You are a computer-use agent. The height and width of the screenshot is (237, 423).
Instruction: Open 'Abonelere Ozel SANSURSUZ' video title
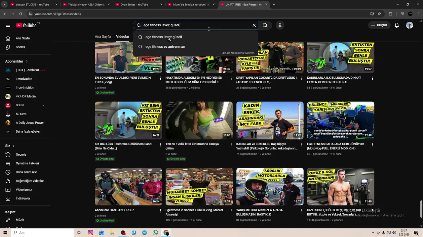click(x=114, y=210)
